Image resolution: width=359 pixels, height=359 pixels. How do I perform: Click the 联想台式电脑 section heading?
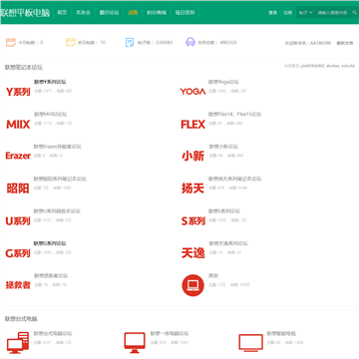[21, 319]
